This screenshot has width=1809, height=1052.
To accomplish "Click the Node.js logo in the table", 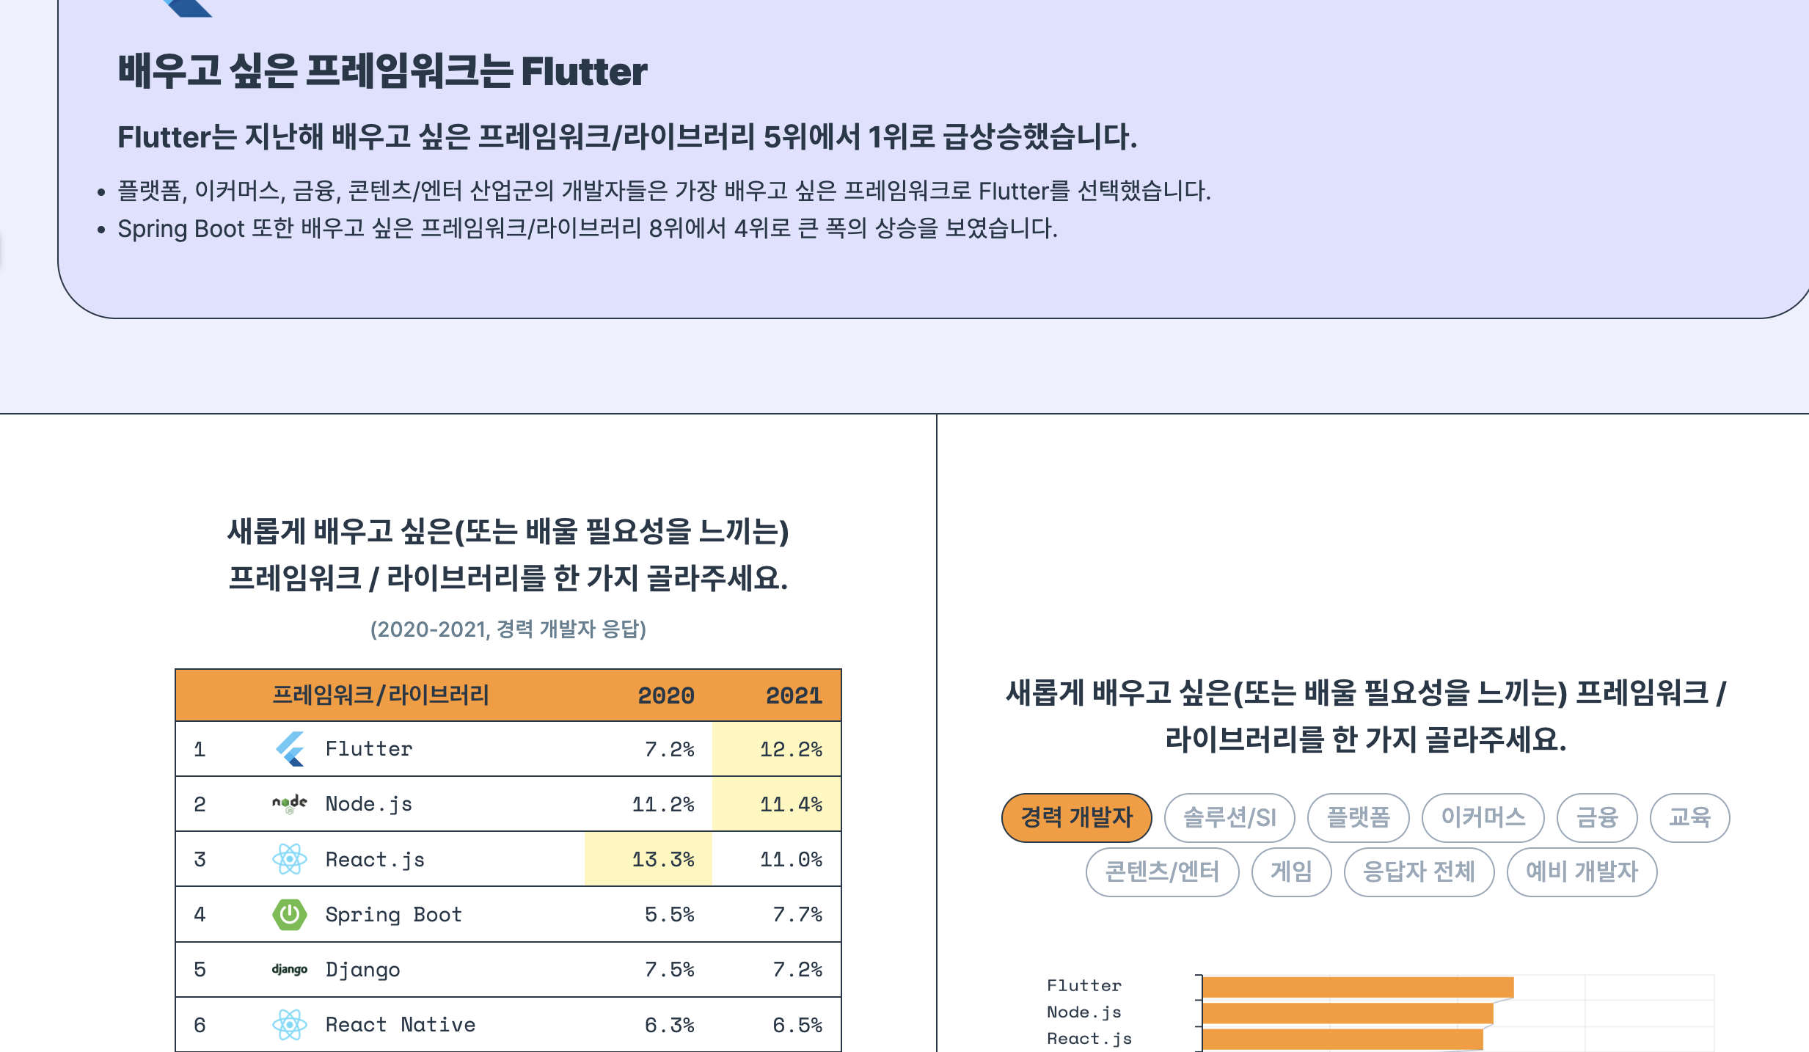I will coord(290,804).
